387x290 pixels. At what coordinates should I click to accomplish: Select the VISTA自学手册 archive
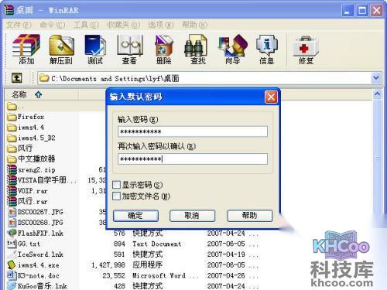42,180
